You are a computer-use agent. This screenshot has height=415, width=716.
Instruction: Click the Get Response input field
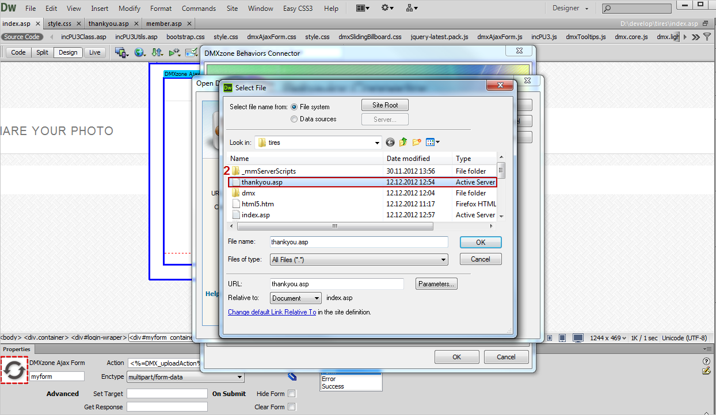point(167,407)
